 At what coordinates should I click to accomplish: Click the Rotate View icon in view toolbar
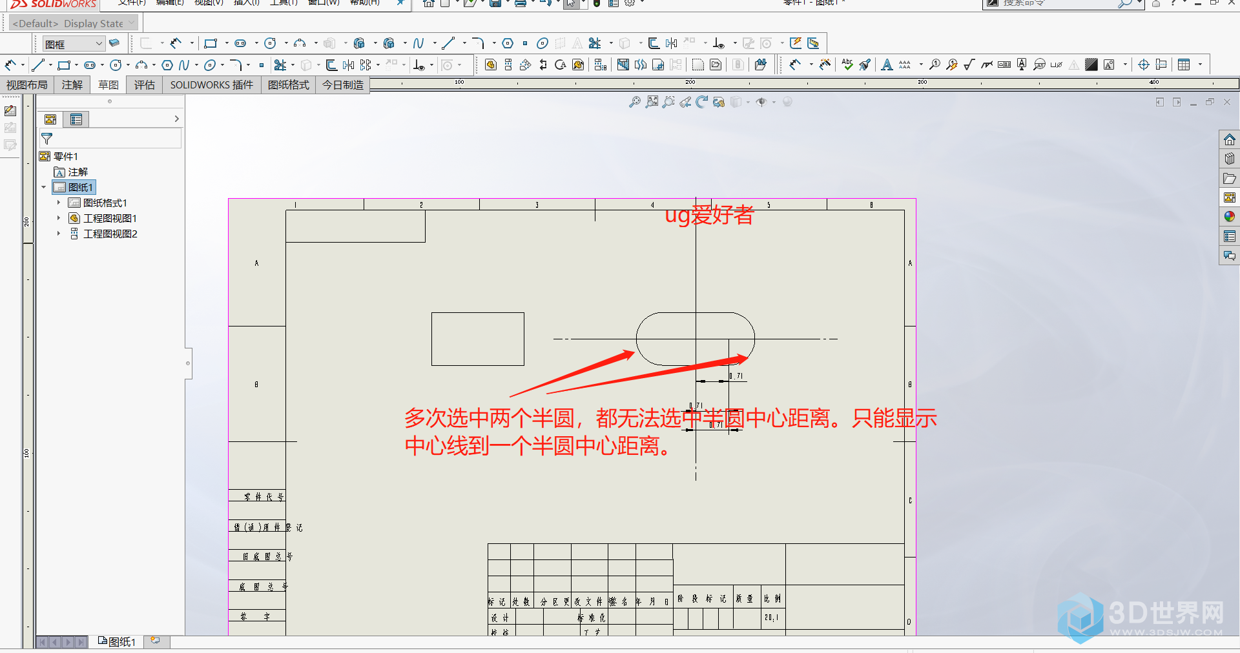(x=701, y=102)
